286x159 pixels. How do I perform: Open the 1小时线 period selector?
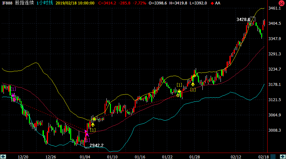click(44, 3)
